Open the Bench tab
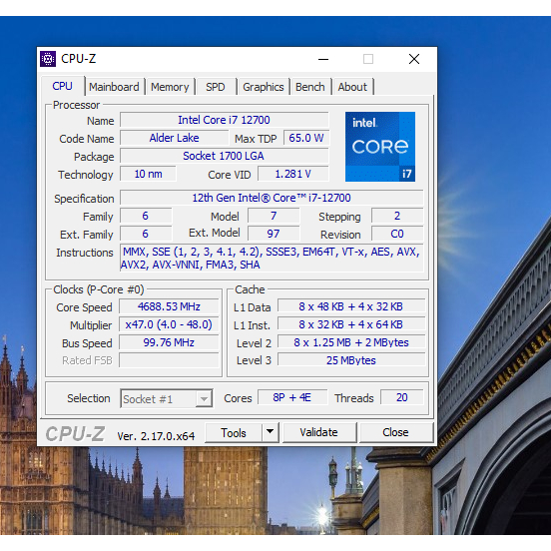 (x=309, y=87)
